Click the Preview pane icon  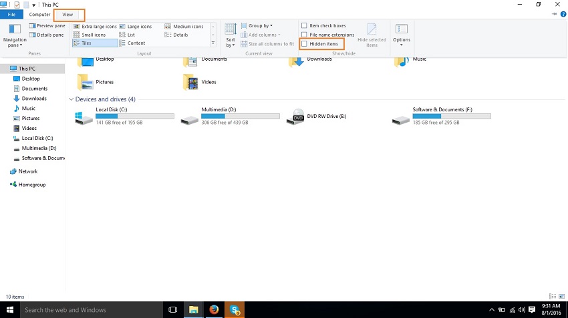(33, 26)
